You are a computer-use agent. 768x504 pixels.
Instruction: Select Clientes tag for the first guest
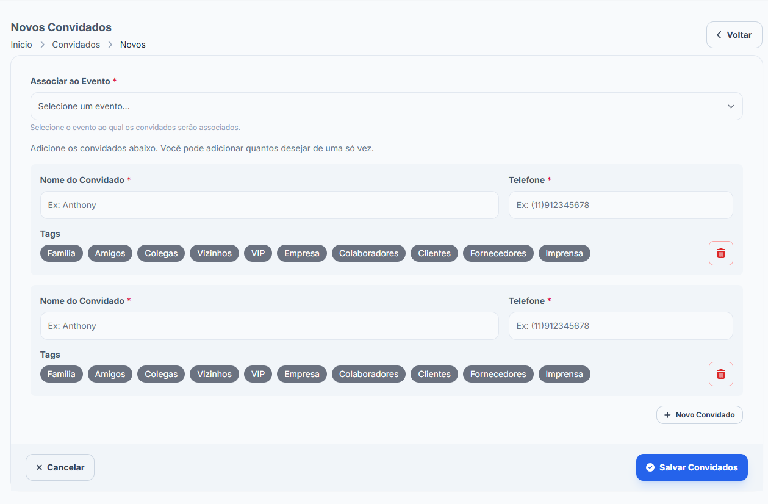pos(434,253)
